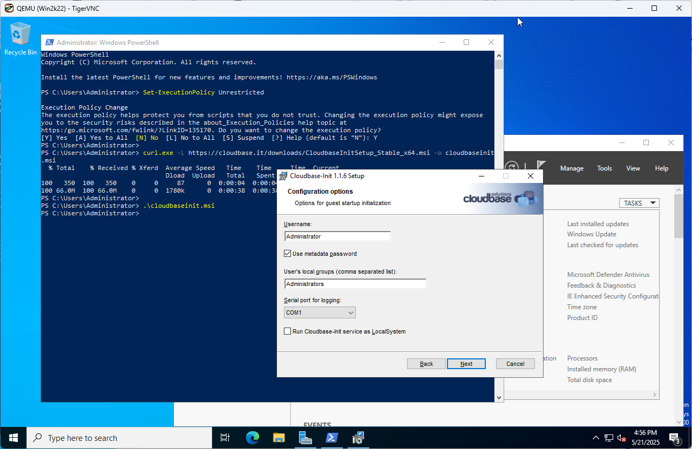Click Installed memory (RAM) label
The image size is (692, 449).
click(x=602, y=369)
